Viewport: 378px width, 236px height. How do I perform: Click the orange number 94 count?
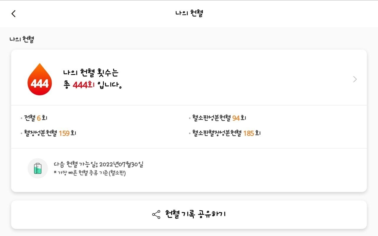click(236, 118)
